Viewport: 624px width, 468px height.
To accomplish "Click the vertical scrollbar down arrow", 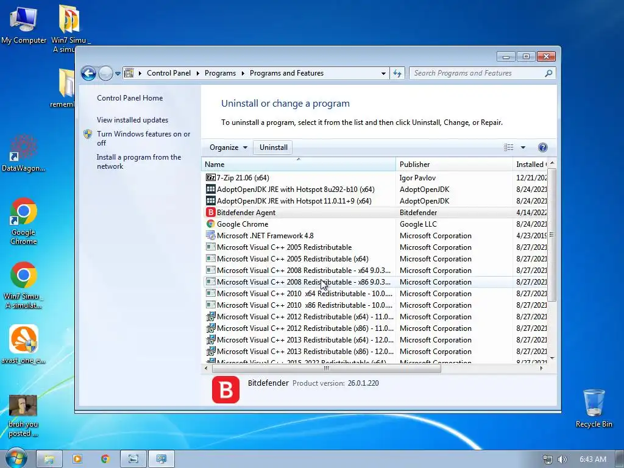I will (552, 358).
